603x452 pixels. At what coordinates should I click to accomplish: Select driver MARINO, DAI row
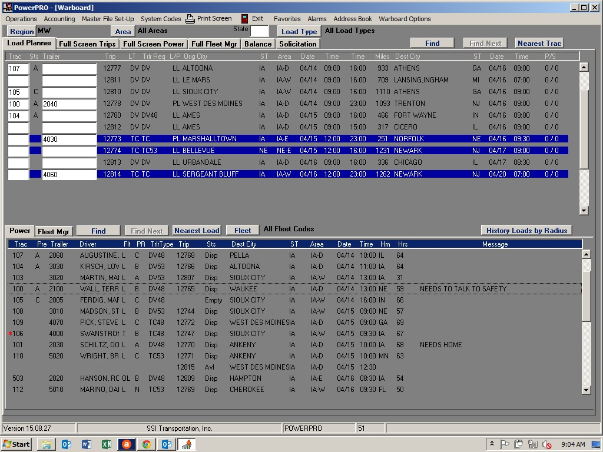pos(294,390)
